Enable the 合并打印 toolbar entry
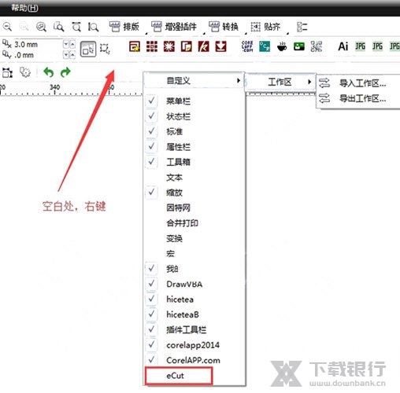This screenshot has height=393, width=400. click(x=194, y=223)
